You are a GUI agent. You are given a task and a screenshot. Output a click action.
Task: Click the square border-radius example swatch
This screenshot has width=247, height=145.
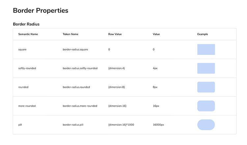tap(206, 50)
